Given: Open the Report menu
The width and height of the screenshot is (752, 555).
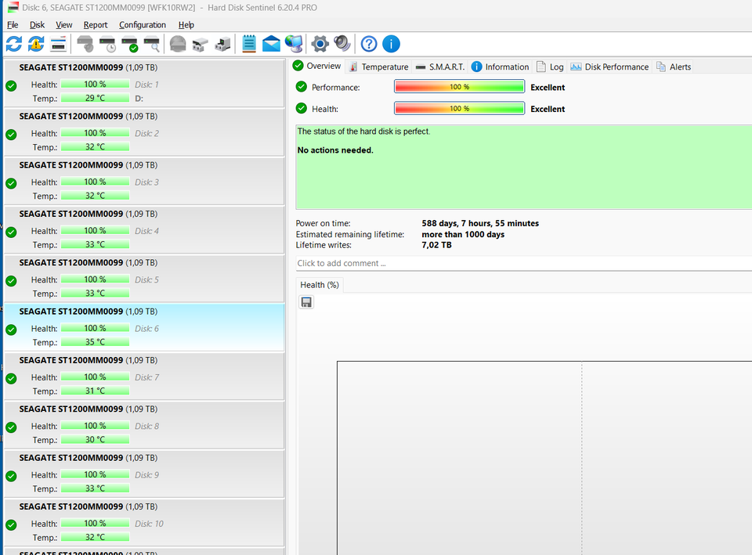Looking at the screenshot, I should click(x=96, y=25).
